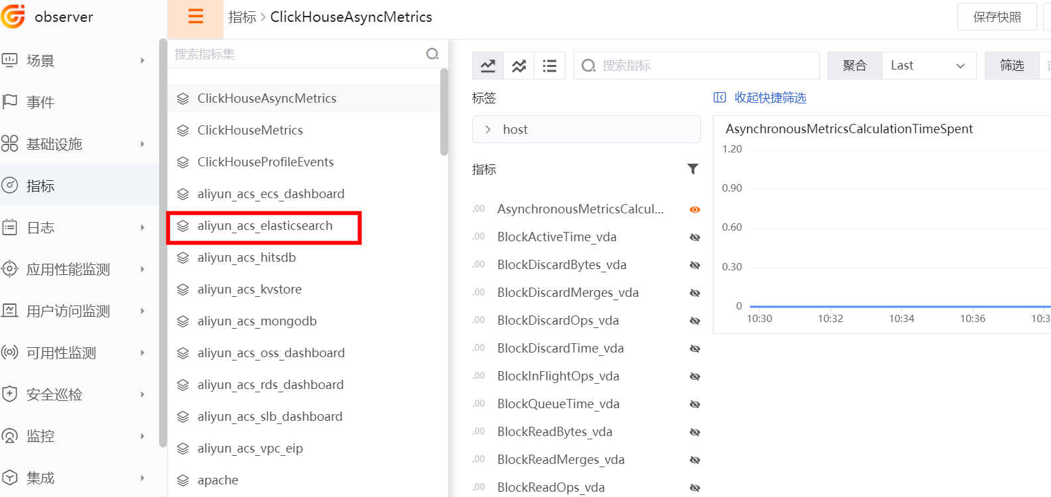Open the Last aggregation dropdown

(929, 66)
